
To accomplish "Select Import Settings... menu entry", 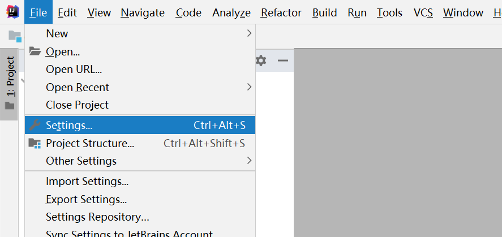I will click(x=140, y=182).
